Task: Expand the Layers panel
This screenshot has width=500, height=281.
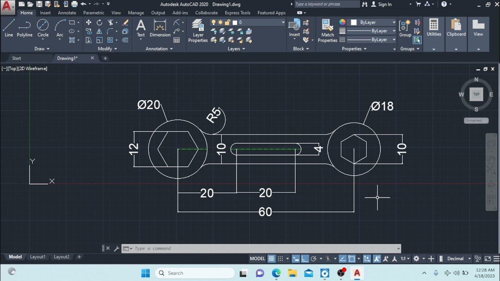Action: (236, 49)
